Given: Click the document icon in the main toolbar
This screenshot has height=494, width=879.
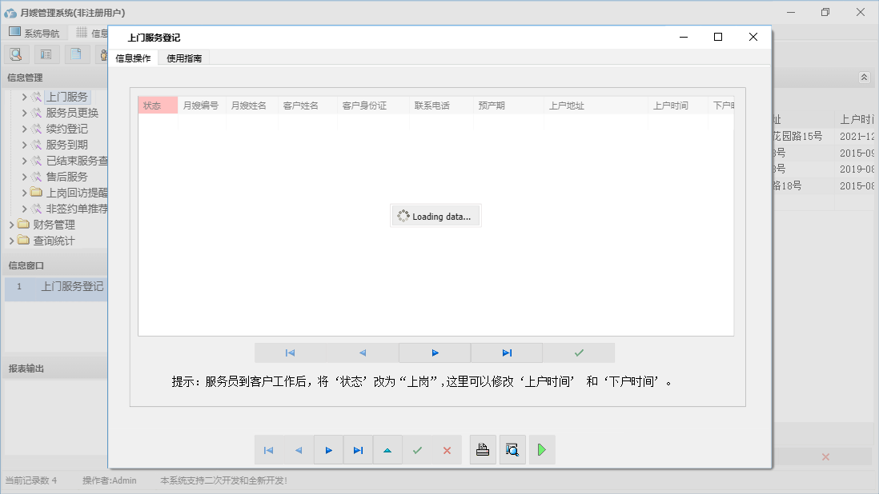Looking at the screenshot, I should coord(76,54).
